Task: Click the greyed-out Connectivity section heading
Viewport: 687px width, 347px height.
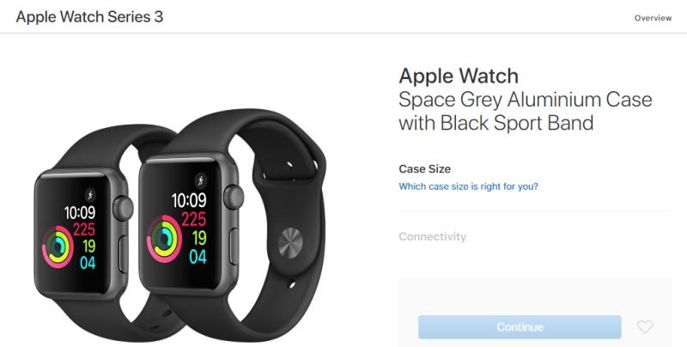Action: [433, 236]
